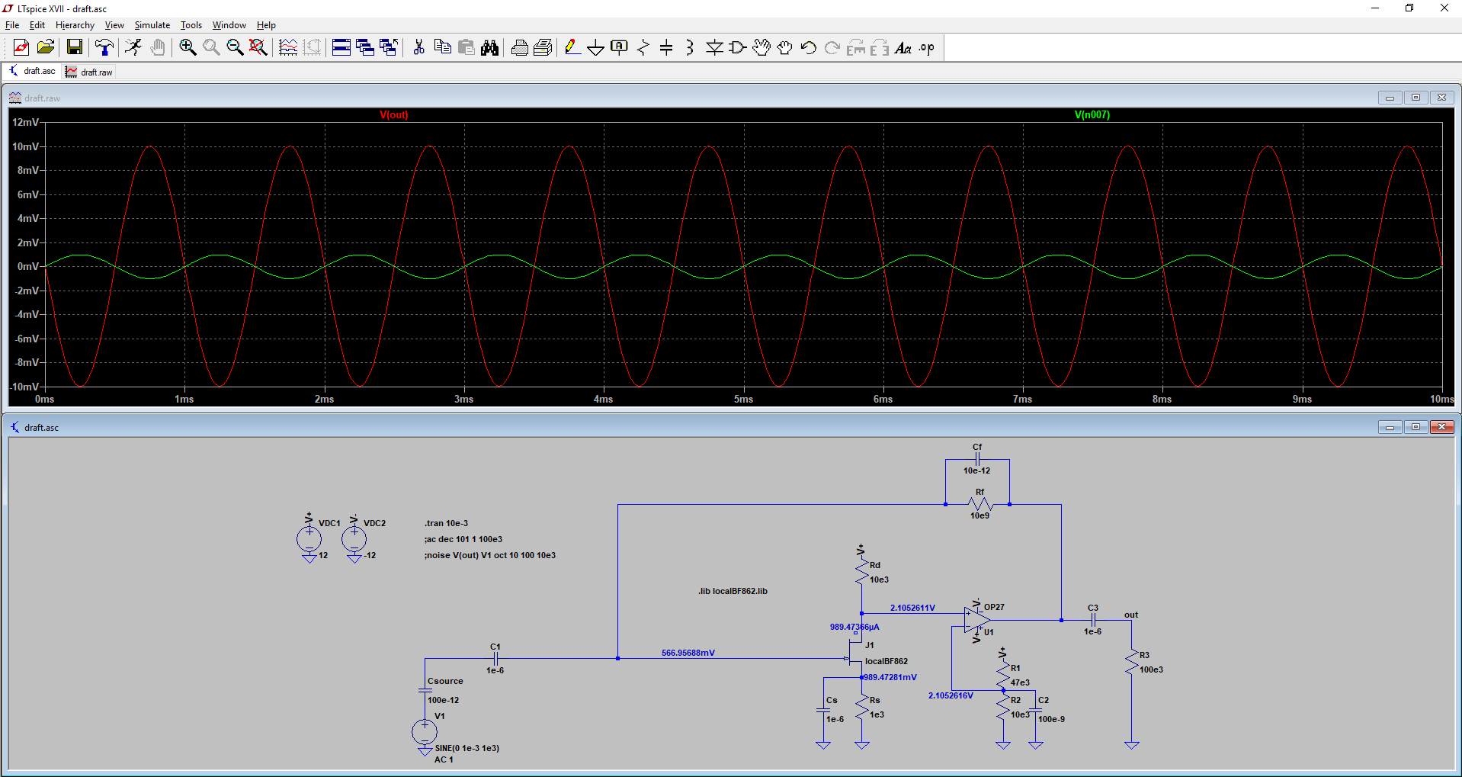Open a file with the folder icon
Screen dimensions: 1462x777
tap(46, 47)
